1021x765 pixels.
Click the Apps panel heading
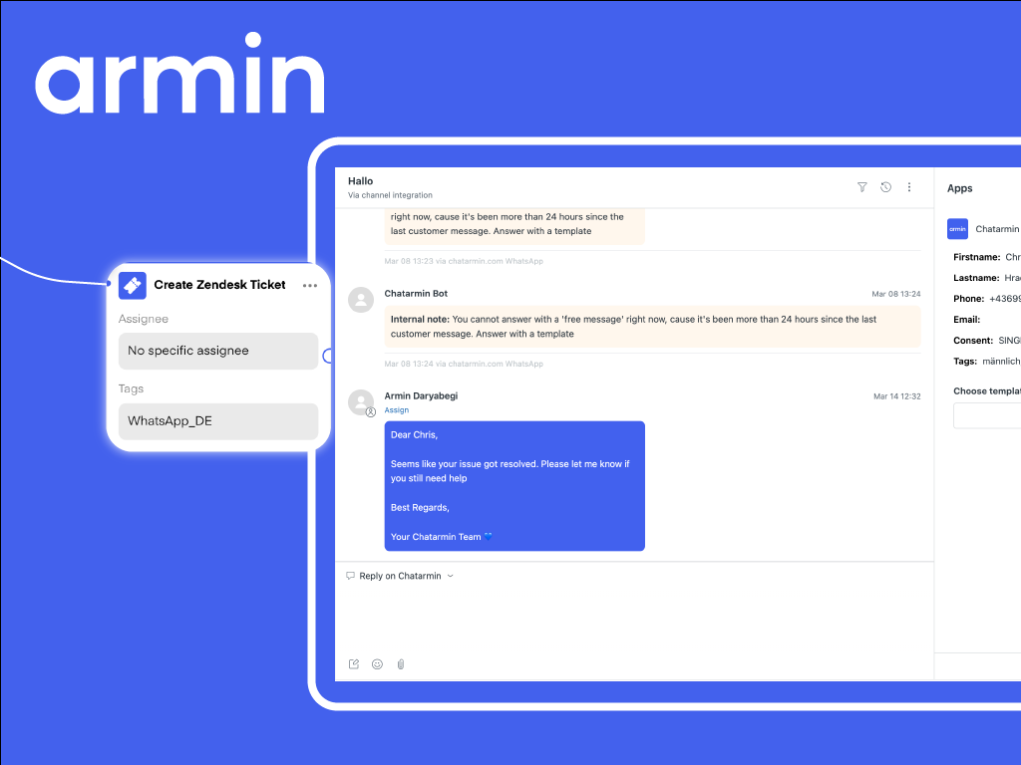959,188
